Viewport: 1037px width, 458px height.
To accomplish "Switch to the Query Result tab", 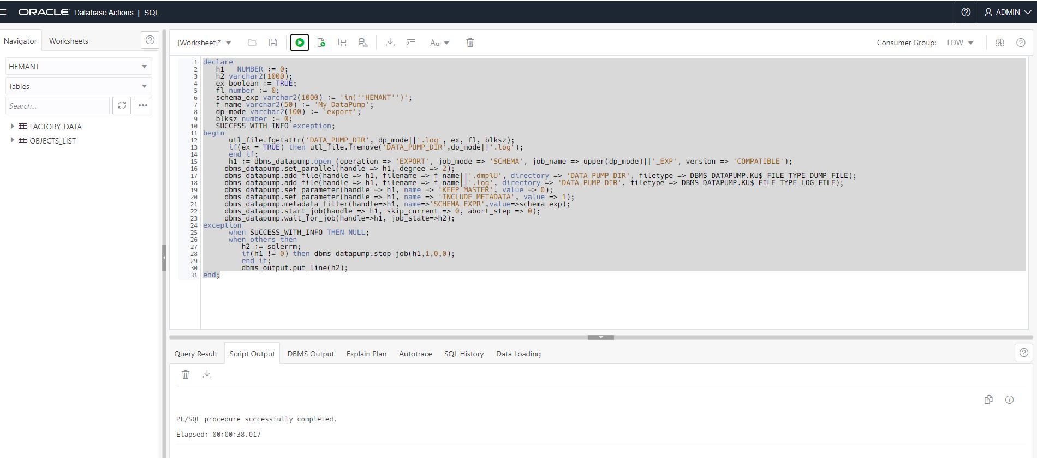I will coord(195,354).
